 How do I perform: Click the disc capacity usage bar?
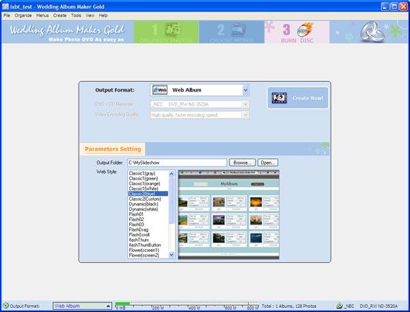point(187,304)
